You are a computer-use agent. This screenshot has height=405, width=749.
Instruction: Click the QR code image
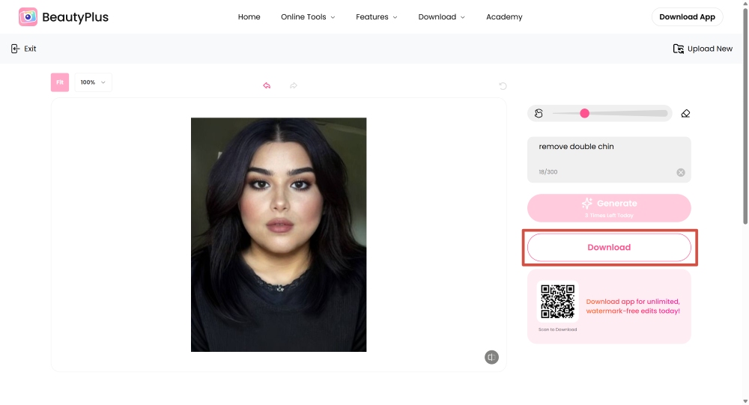pos(557,302)
